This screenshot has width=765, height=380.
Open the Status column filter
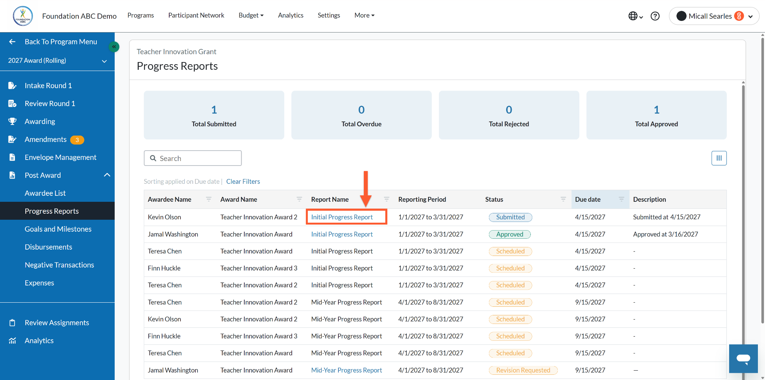click(x=563, y=199)
